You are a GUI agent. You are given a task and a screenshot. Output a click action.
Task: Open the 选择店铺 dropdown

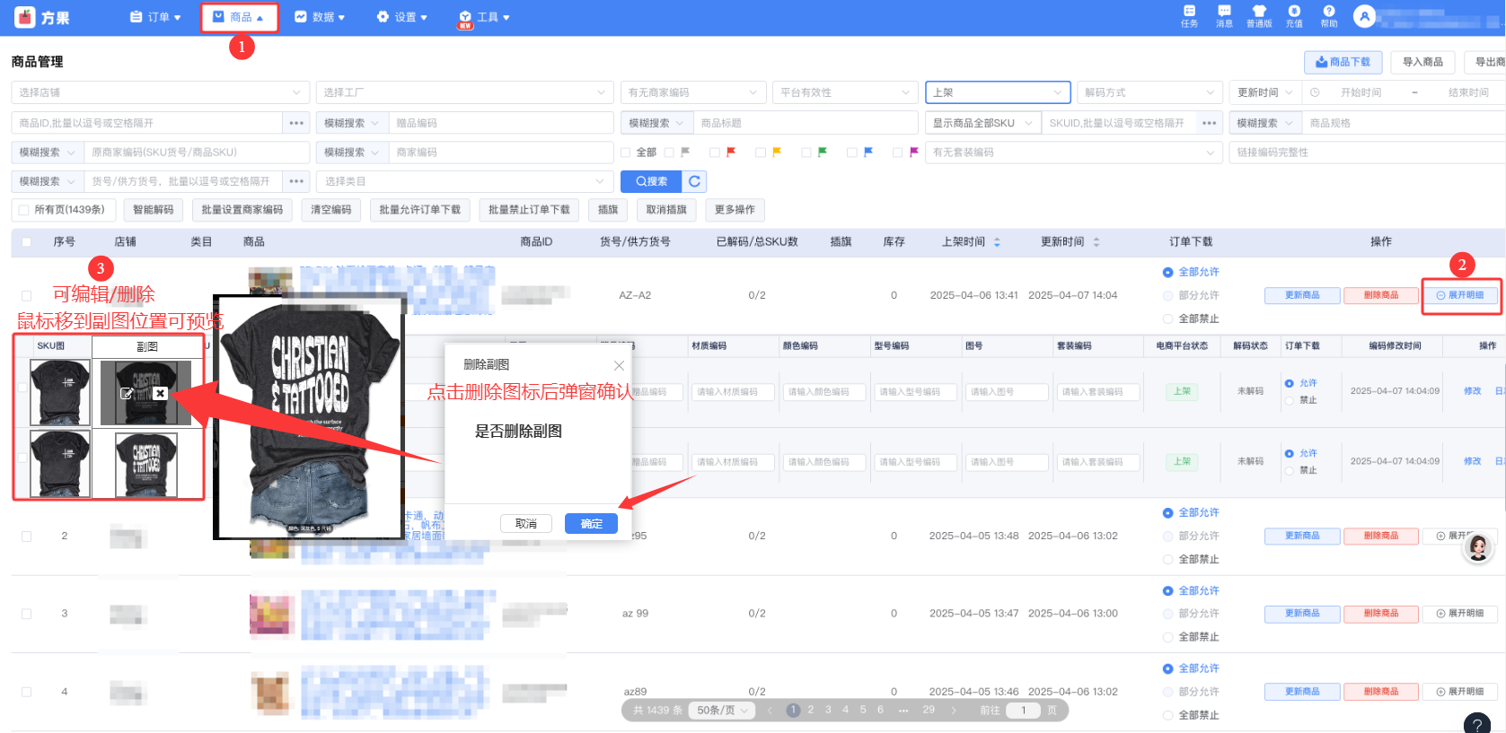161,92
